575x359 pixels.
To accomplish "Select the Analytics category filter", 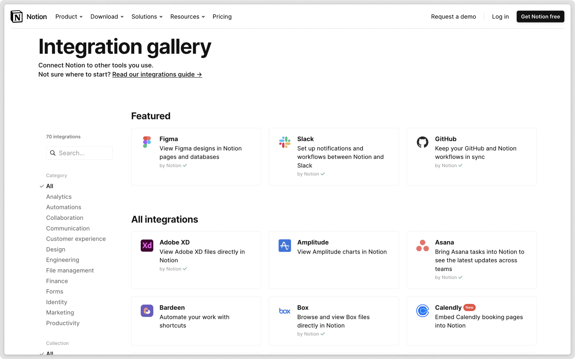I will click(x=59, y=197).
